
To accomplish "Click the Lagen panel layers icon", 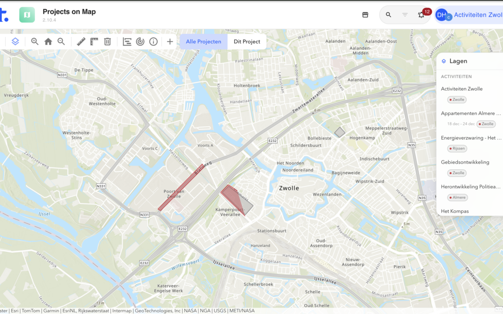I will point(444,61).
